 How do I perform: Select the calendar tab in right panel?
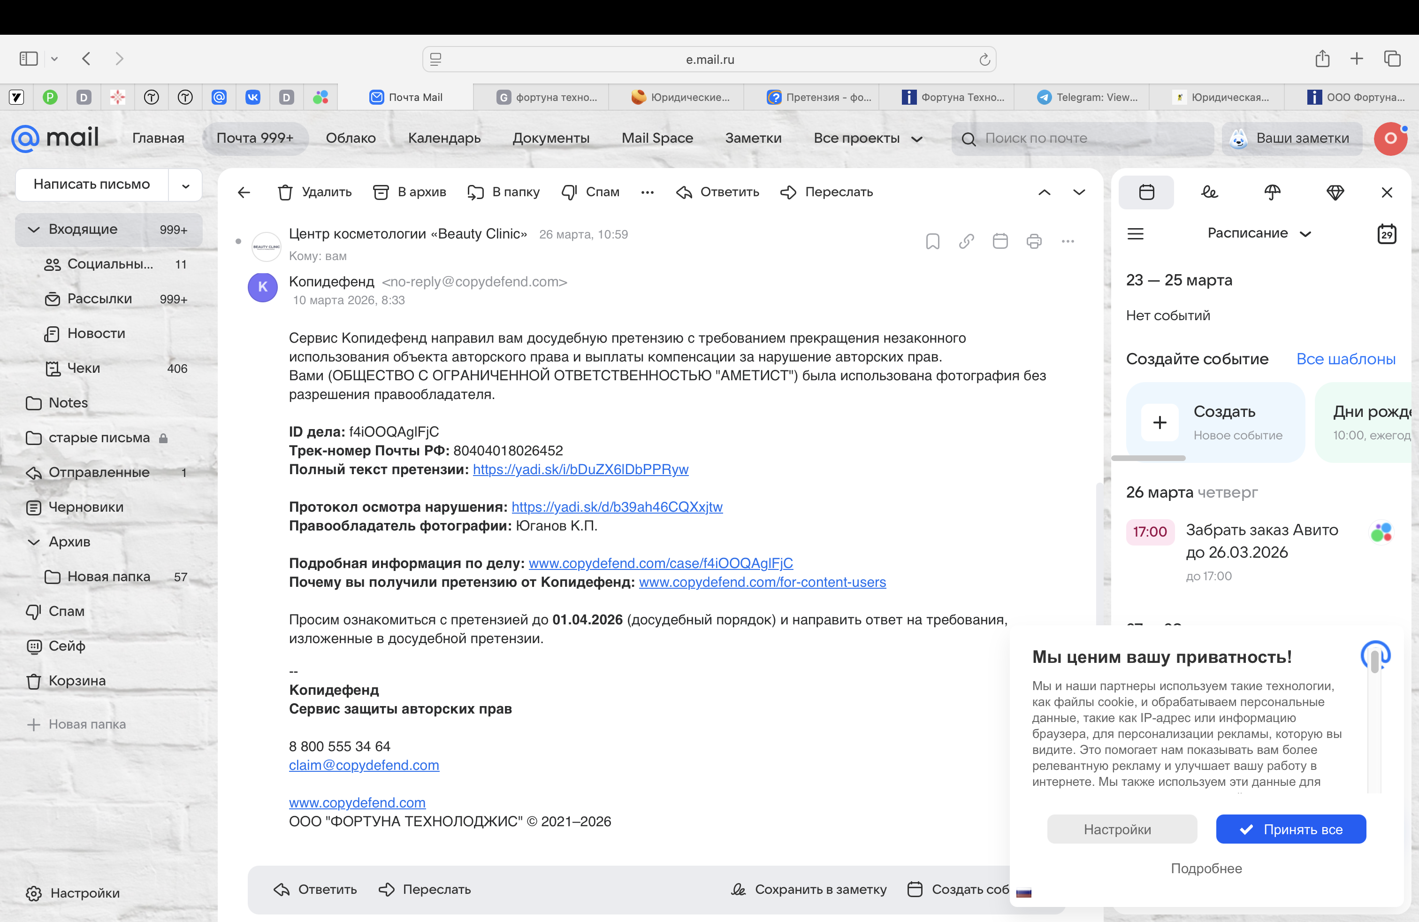[1146, 192]
